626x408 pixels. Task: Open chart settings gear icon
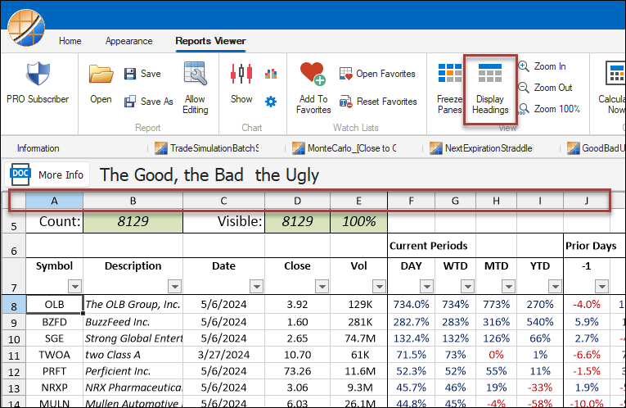pos(271,102)
